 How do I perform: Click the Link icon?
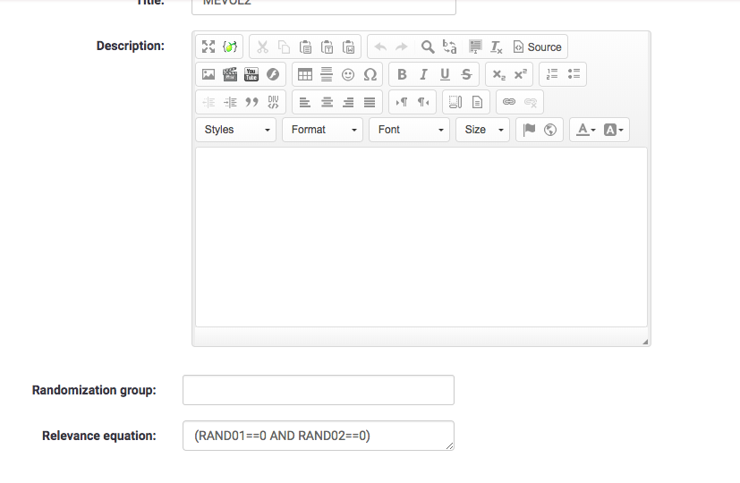[509, 102]
